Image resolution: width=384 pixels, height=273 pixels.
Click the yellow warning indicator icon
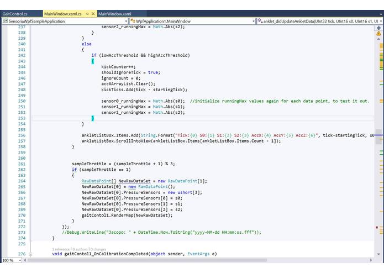(378, 33)
